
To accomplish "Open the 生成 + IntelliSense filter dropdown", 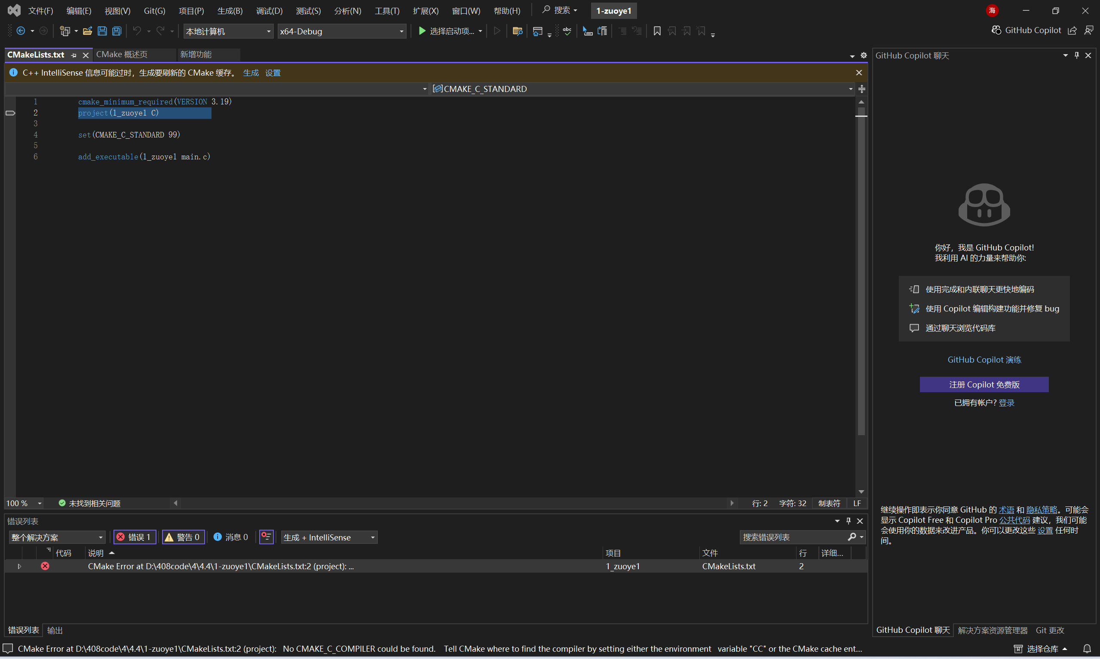I will coord(329,537).
